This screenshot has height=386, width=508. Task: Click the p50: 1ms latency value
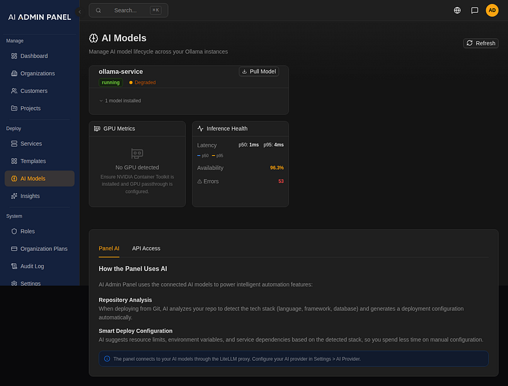(x=249, y=145)
